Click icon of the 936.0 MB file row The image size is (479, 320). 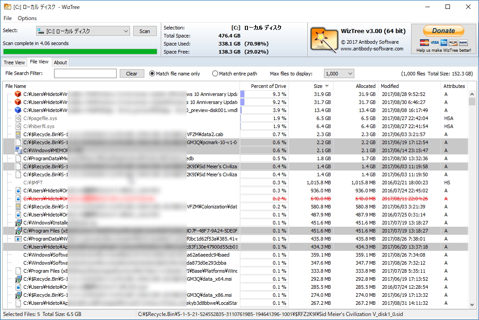click(18, 191)
